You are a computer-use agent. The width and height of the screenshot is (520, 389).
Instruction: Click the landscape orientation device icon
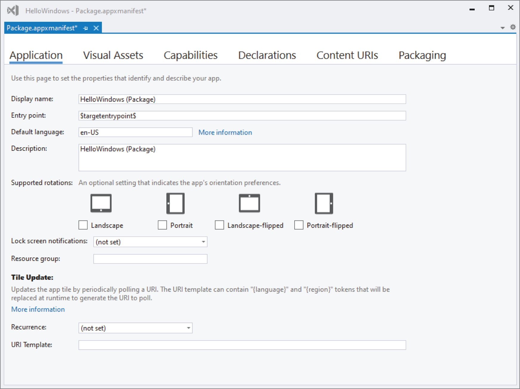coord(101,203)
